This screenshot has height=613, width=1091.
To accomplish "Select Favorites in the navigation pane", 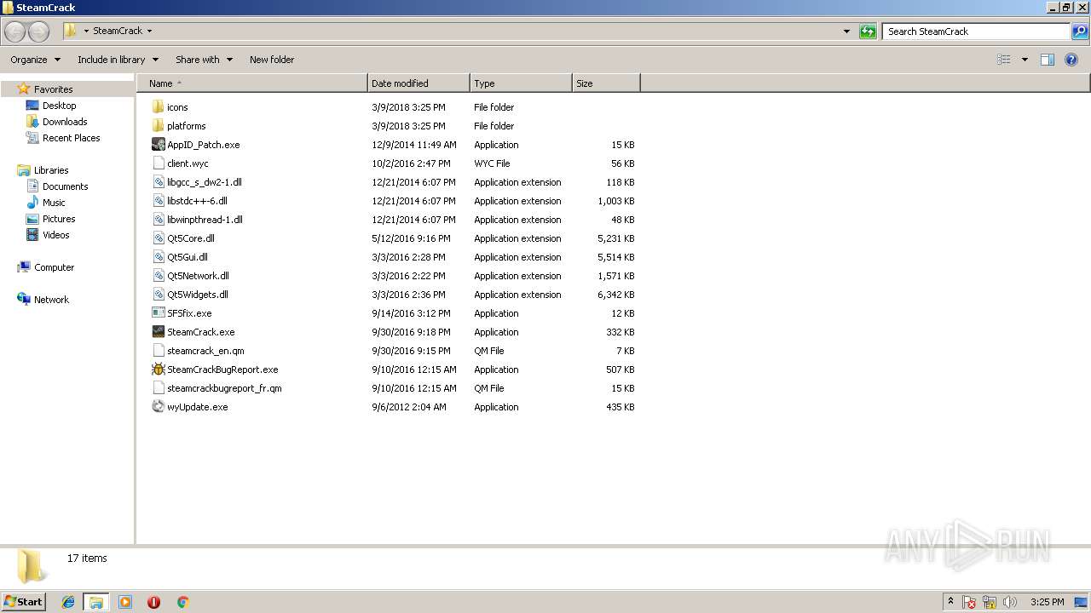I will click(x=53, y=89).
